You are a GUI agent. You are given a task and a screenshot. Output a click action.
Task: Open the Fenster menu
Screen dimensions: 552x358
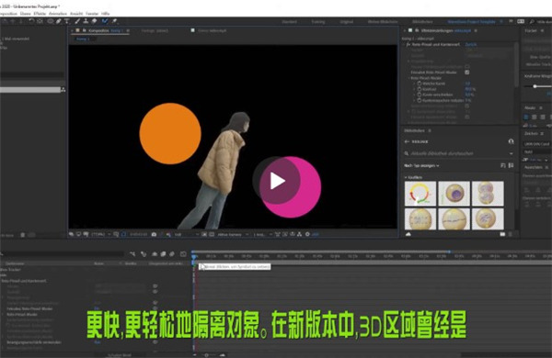pos(92,14)
